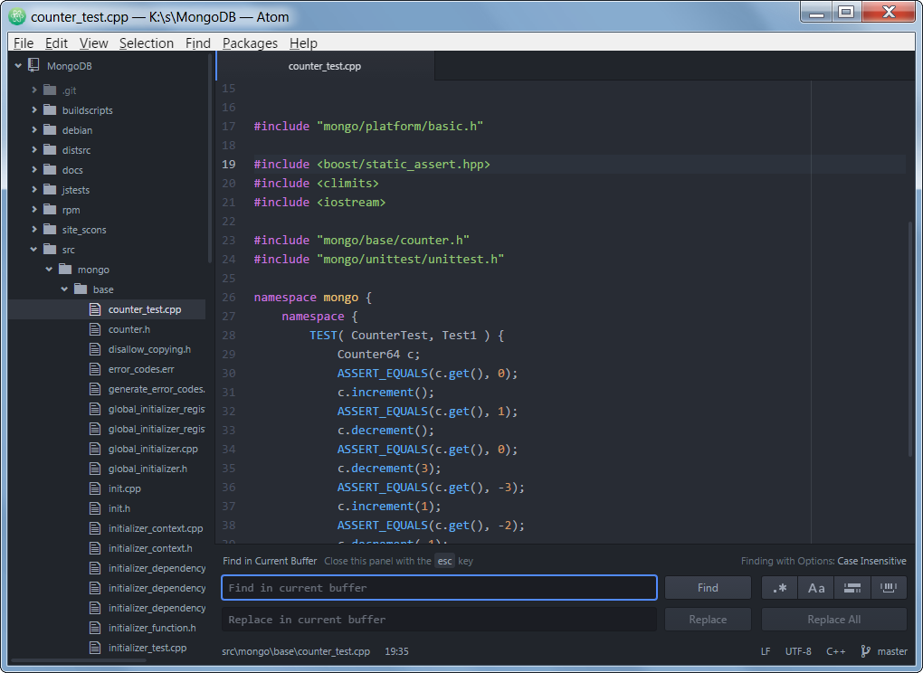Click the Replace All button
923x673 pixels.
coord(833,620)
